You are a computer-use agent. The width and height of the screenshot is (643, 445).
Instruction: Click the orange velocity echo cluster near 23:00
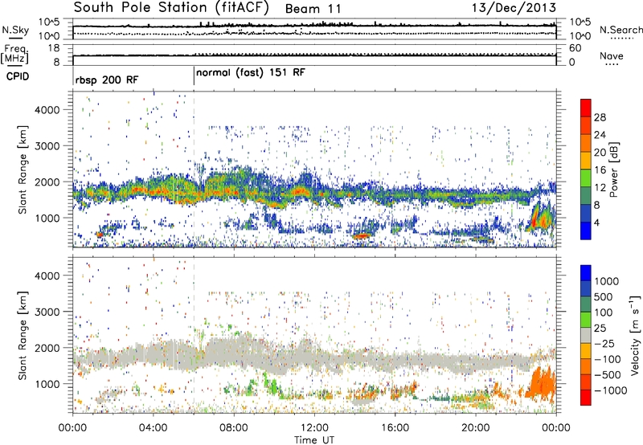(540, 383)
